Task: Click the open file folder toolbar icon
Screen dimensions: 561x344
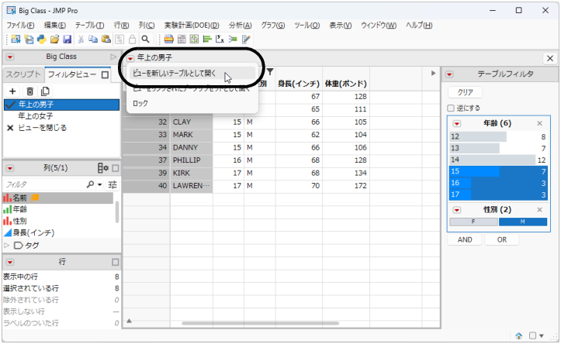Action: [x=54, y=39]
